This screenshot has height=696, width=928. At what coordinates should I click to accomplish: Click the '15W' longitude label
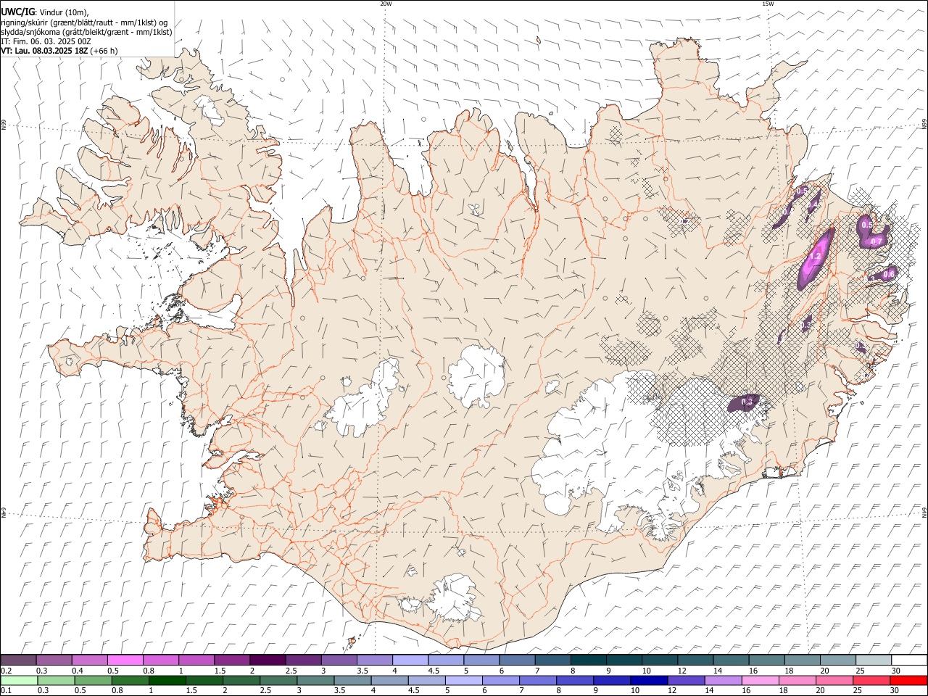click(x=768, y=4)
